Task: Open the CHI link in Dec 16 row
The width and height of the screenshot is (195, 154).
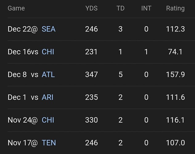Action: pyautogui.click(x=48, y=52)
